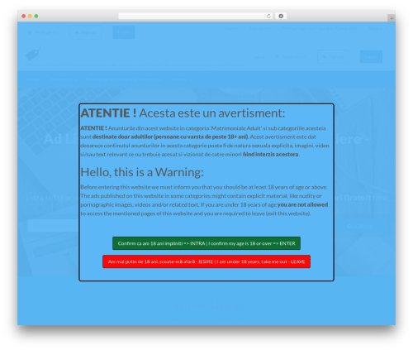This screenshot has height=350, width=413.
Task: Open a new browser tab with plus button
Action: point(392,18)
